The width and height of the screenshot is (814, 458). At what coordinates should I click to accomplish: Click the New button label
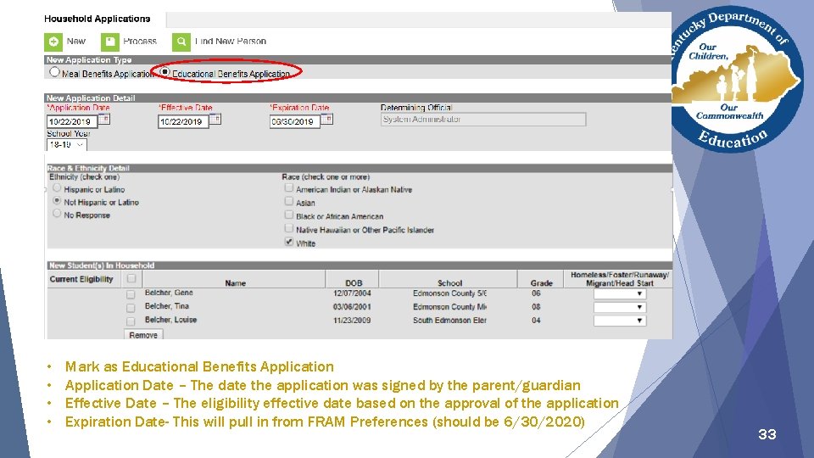[75, 41]
